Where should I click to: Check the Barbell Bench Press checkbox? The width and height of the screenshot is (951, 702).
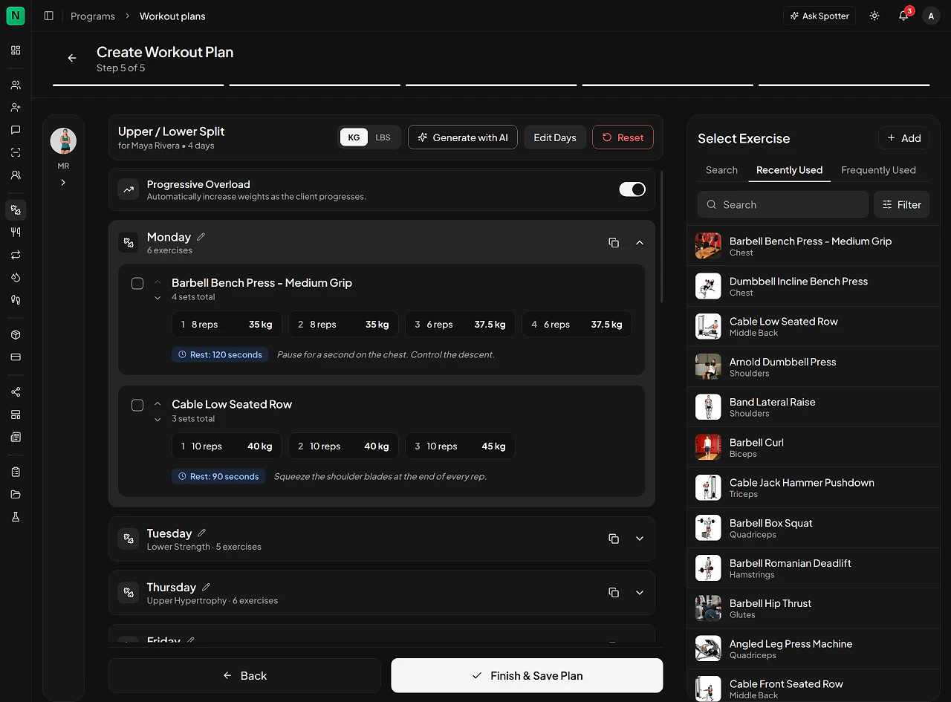[x=137, y=283]
